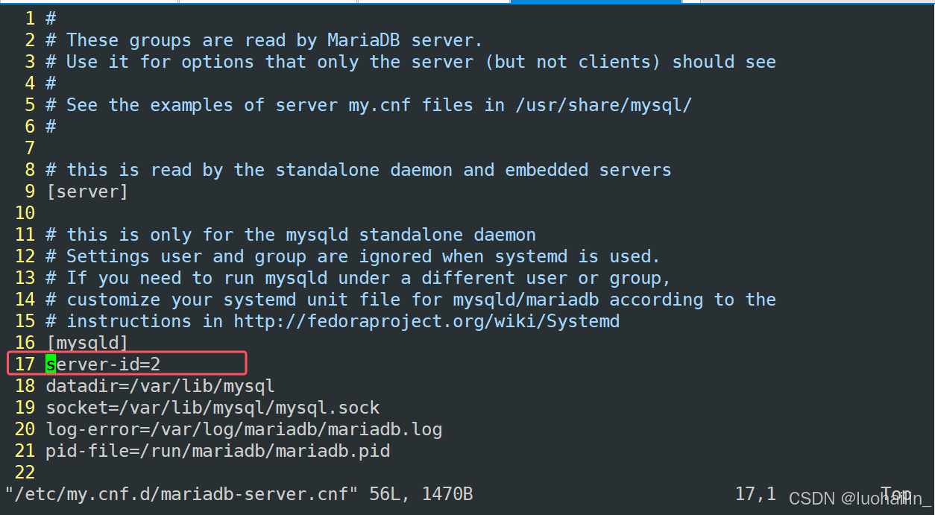Click line number 17 in the gutter
Screen dimensions: 935x515
(25, 364)
